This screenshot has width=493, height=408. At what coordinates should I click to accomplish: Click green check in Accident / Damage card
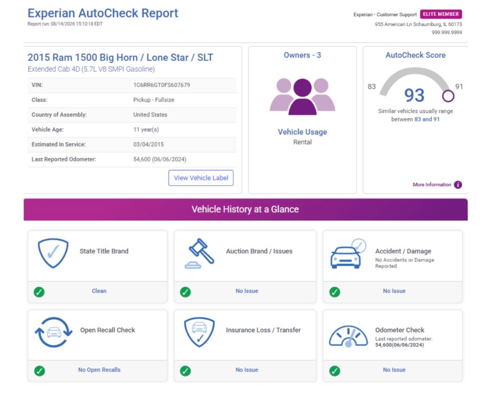coord(335,292)
